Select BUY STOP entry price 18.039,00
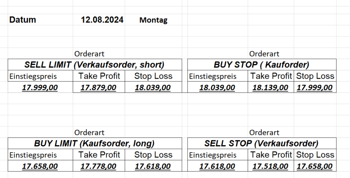 click(x=217, y=87)
